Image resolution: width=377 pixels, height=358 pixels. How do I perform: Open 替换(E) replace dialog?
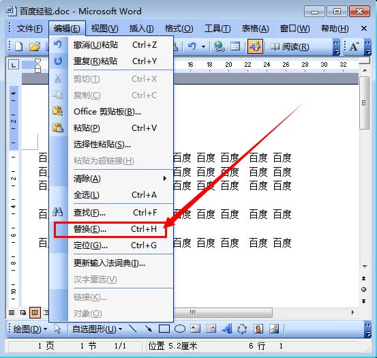[x=111, y=229]
